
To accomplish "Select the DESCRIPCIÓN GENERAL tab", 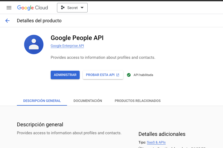I will (42, 101).
